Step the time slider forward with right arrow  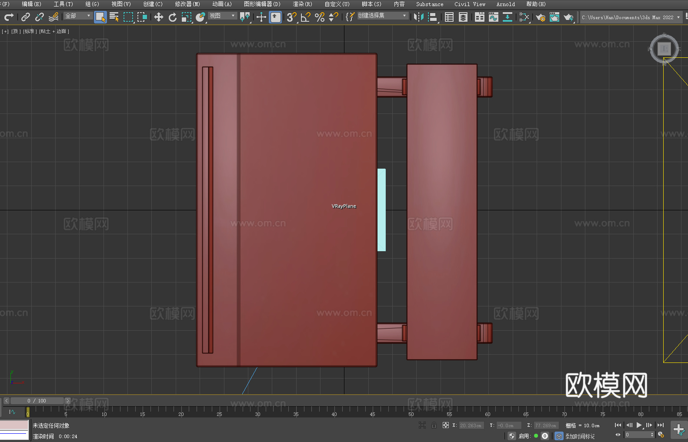tap(67, 401)
